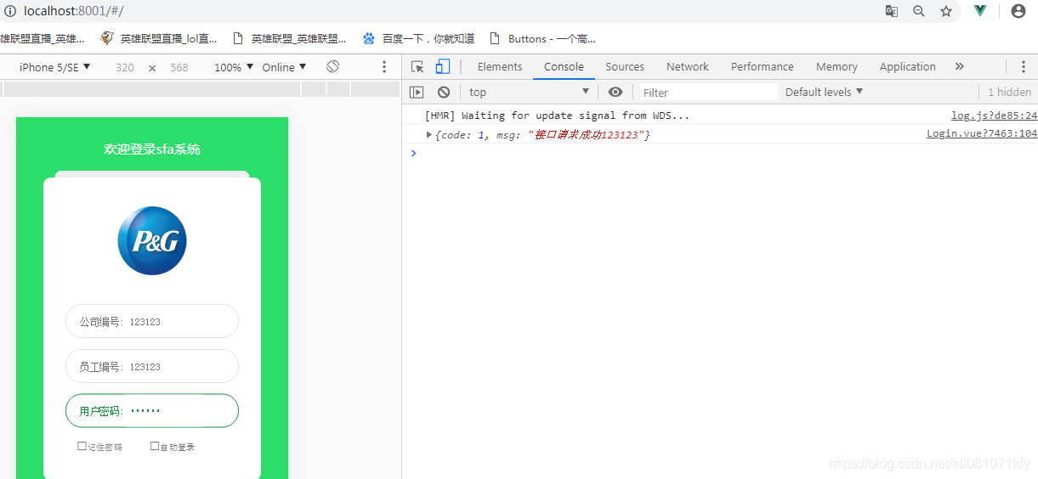
Task: Open device toolbar more options menu
Action: tap(384, 67)
